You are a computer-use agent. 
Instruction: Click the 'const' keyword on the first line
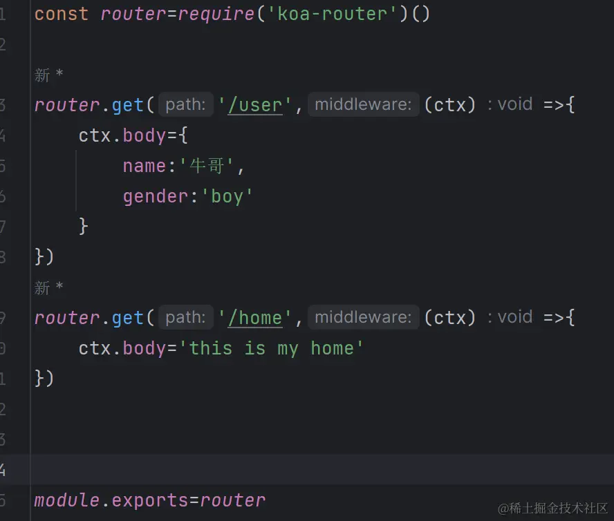pos(62,14)
